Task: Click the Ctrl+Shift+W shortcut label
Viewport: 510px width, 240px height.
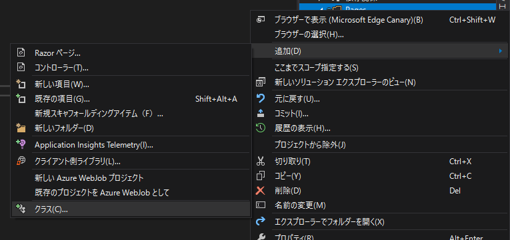Action: [x=472, y=20]
